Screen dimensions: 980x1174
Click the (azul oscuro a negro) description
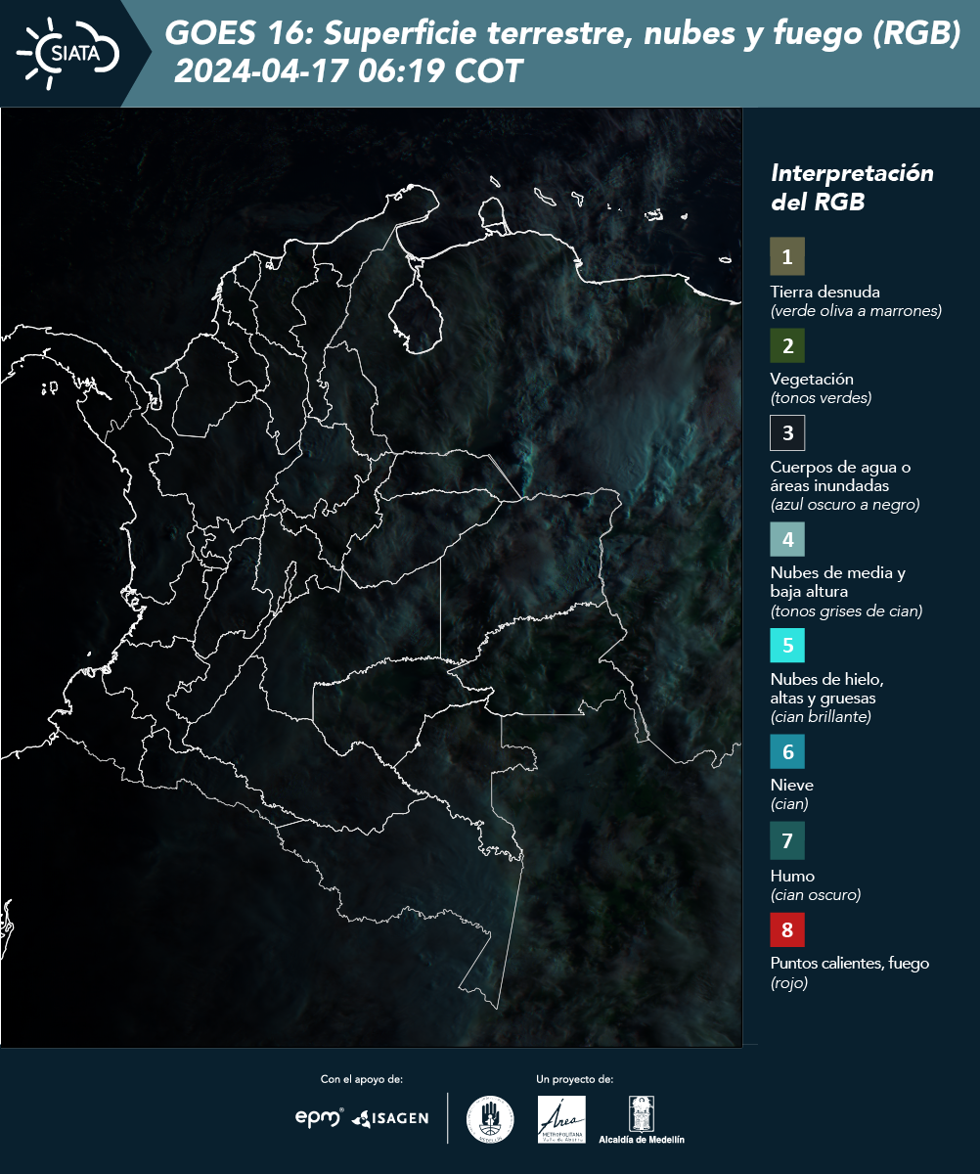pos(845,505)
